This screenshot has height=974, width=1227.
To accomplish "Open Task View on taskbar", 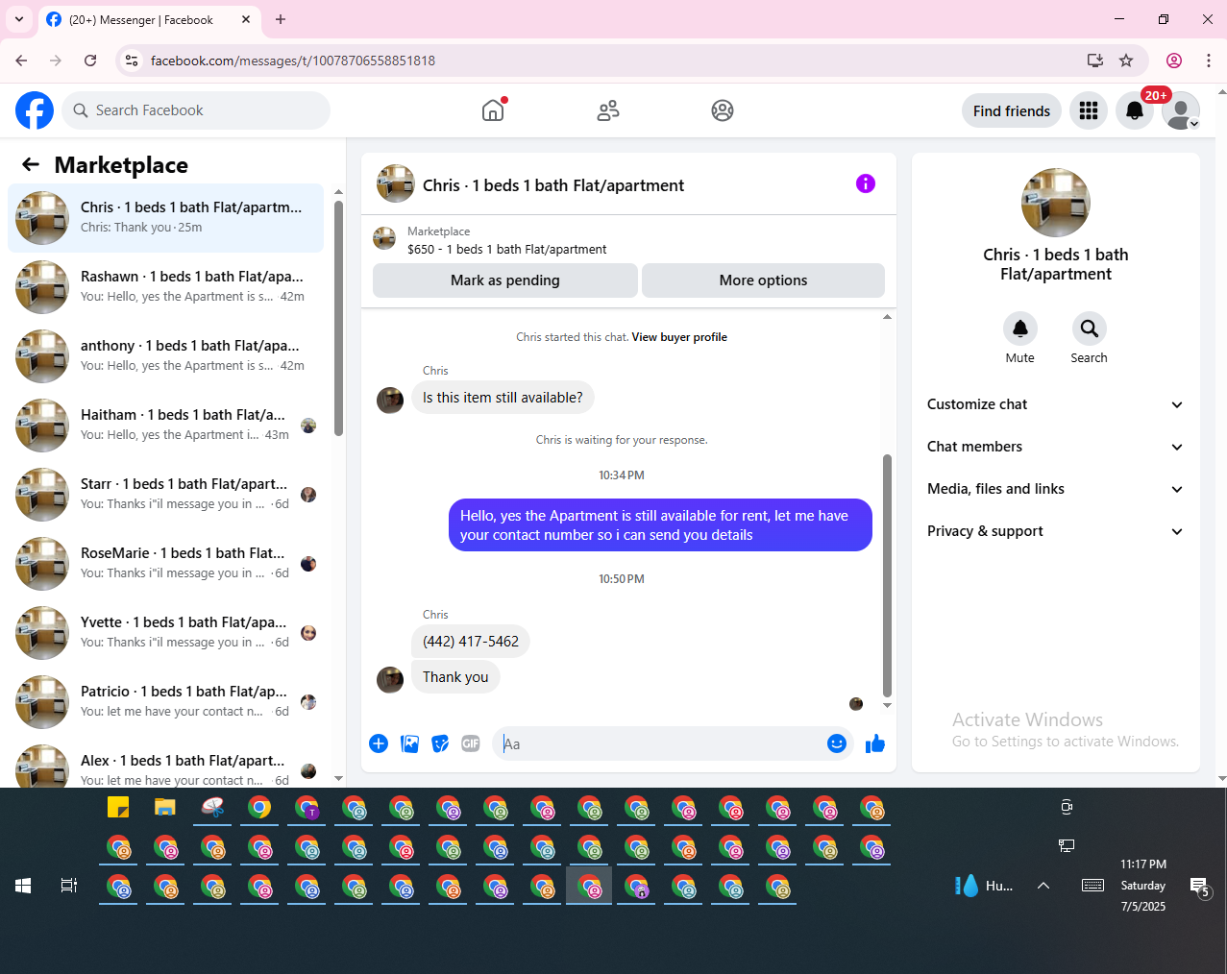I will 69,886.
